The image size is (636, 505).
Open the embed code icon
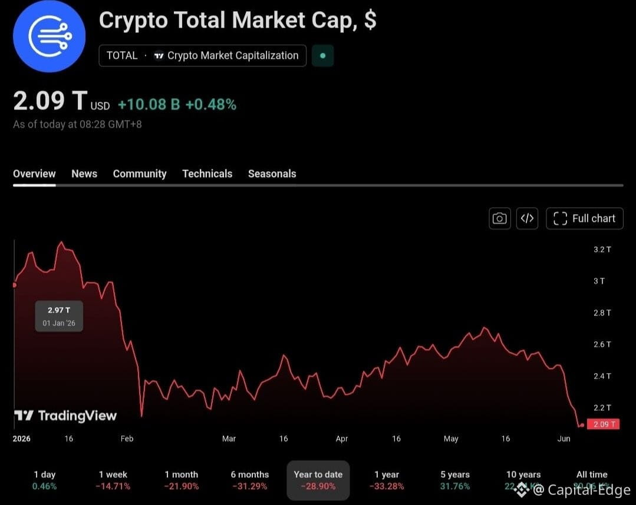click(x=527, y=219)
